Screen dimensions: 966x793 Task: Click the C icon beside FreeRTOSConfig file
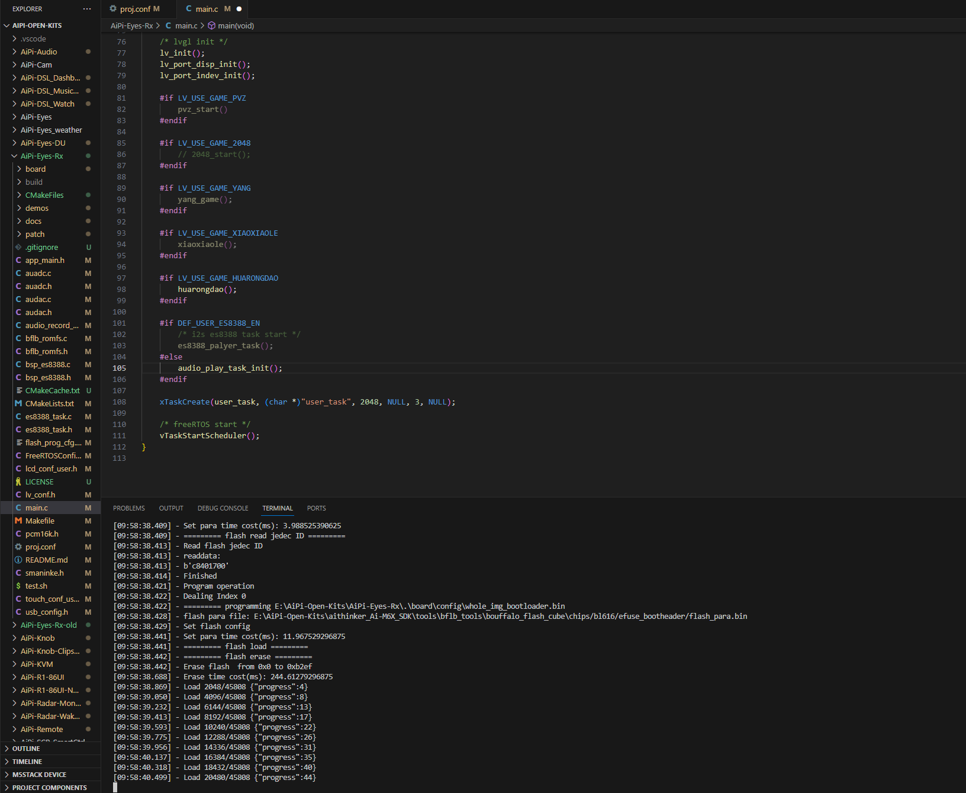click(x=18, y=455)
